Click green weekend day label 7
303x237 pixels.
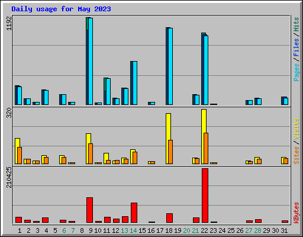(x=73, y=230)
